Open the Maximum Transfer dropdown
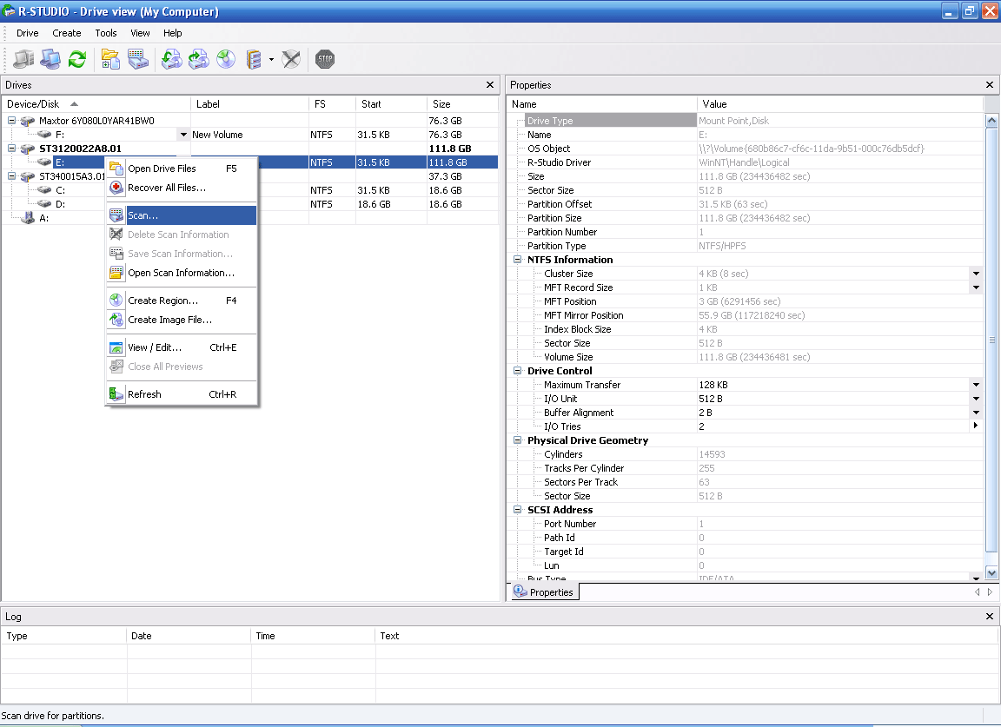This screenshot has width=1001, height=727. pos(976,385)
